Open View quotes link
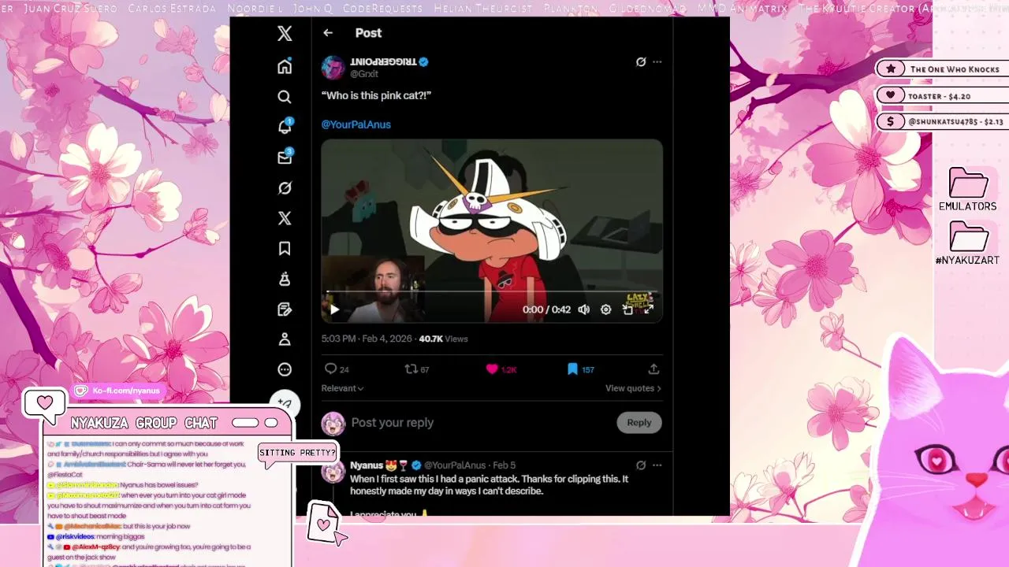Image resolution: width=1009 pixels, height=567 pixels. pyautogui.click(x=633, y=388)
